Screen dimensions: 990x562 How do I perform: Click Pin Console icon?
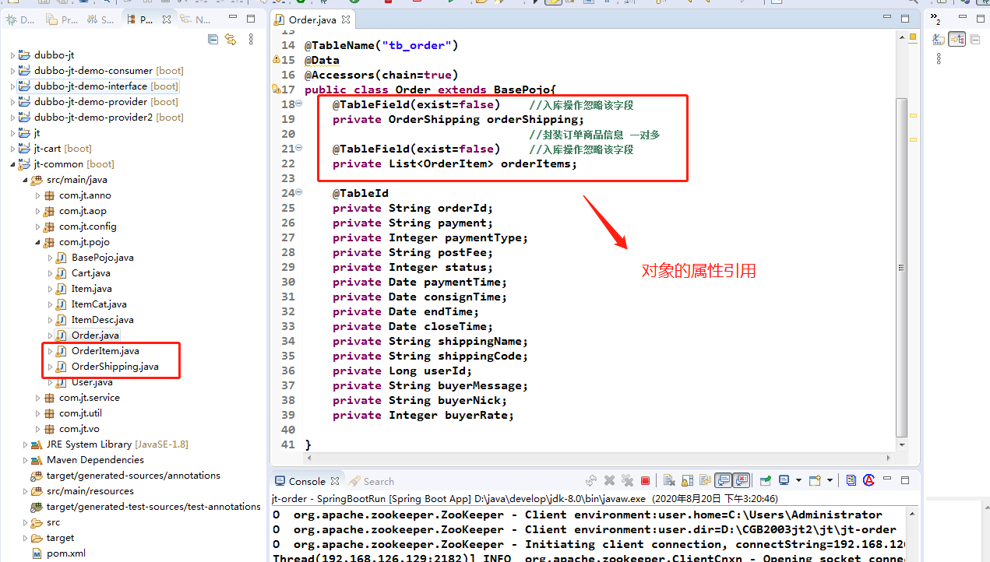(x=766, y=481)
